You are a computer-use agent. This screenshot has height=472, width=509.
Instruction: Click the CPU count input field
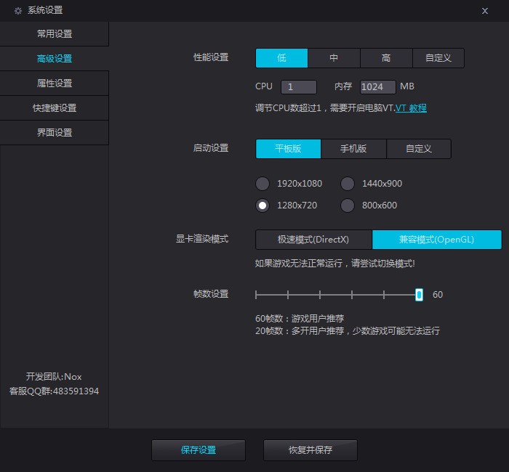point(298,87)
